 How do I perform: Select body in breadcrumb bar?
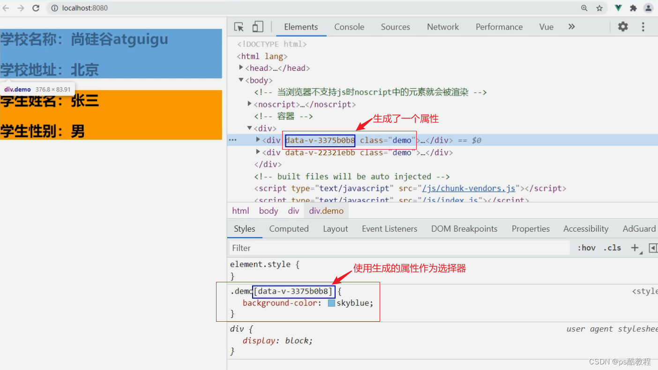pyautogui.click(x=269, y=211)
